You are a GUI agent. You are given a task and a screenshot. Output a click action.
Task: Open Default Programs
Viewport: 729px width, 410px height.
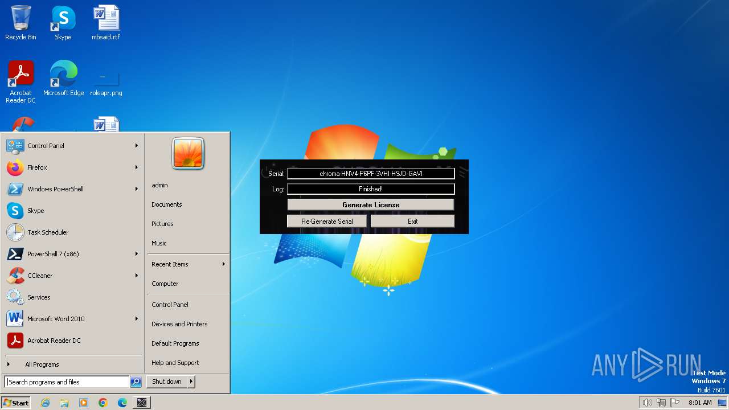175,343
